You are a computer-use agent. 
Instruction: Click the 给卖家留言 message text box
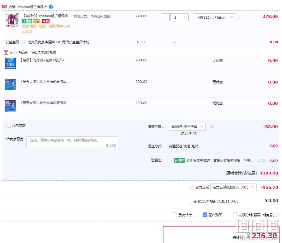[72, 143]
